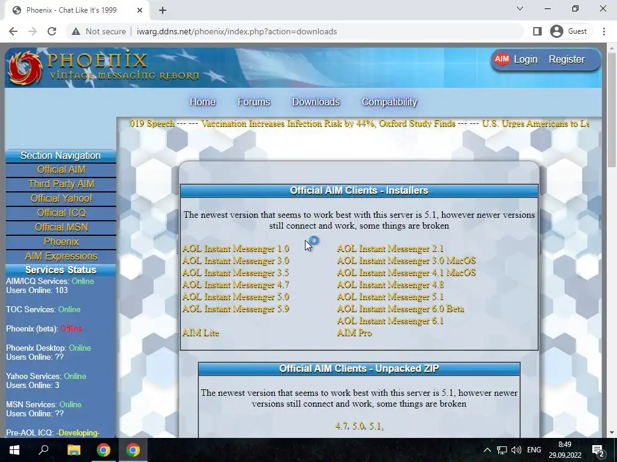Click the ENG language indicator
The width and height of the screenshot is (617, 462).
(534, 450)
